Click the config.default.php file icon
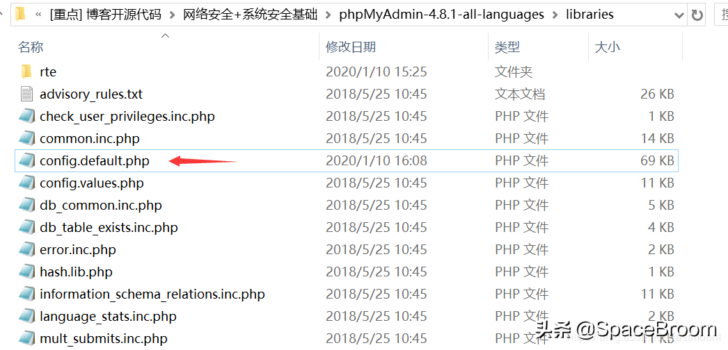 [x=27, y=160]
